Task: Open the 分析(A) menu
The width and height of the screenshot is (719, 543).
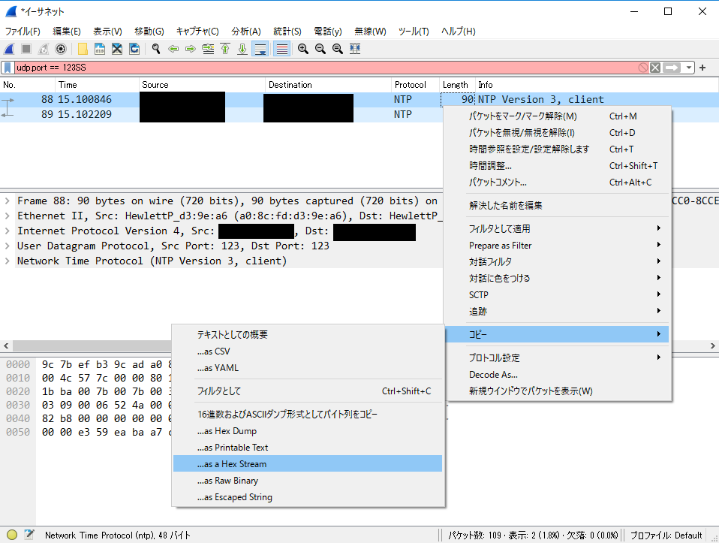Action: click(245, 32)
